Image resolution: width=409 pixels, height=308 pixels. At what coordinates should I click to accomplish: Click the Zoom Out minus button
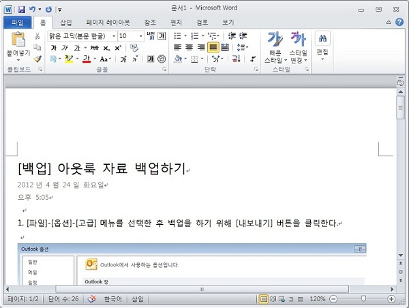pyautogui.click(x=333, y=299)
